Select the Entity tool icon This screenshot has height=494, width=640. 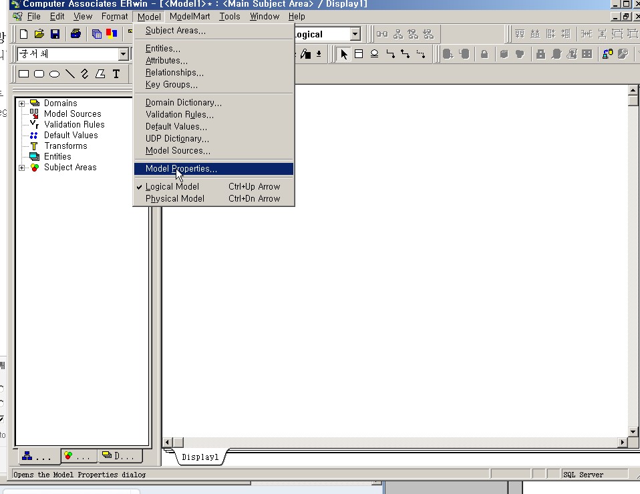point(359,54)
